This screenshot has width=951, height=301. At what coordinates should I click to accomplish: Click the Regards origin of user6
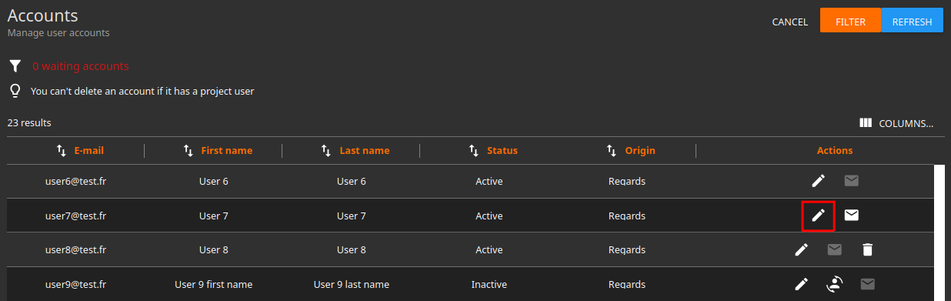tap(627, 182)
